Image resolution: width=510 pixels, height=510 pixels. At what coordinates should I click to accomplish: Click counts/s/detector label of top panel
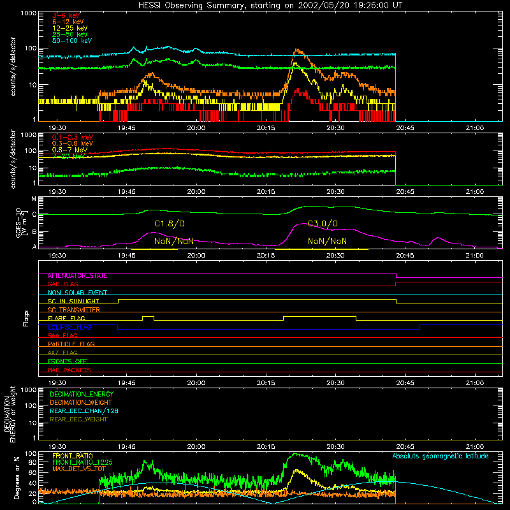(x=13, y=66)
